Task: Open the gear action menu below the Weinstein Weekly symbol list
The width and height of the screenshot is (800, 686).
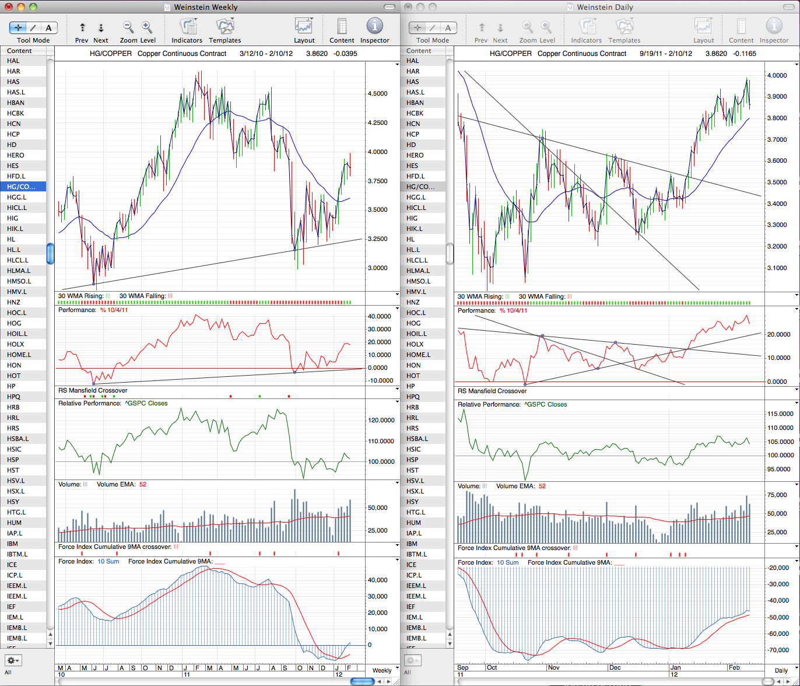Action: coord(13,660)
